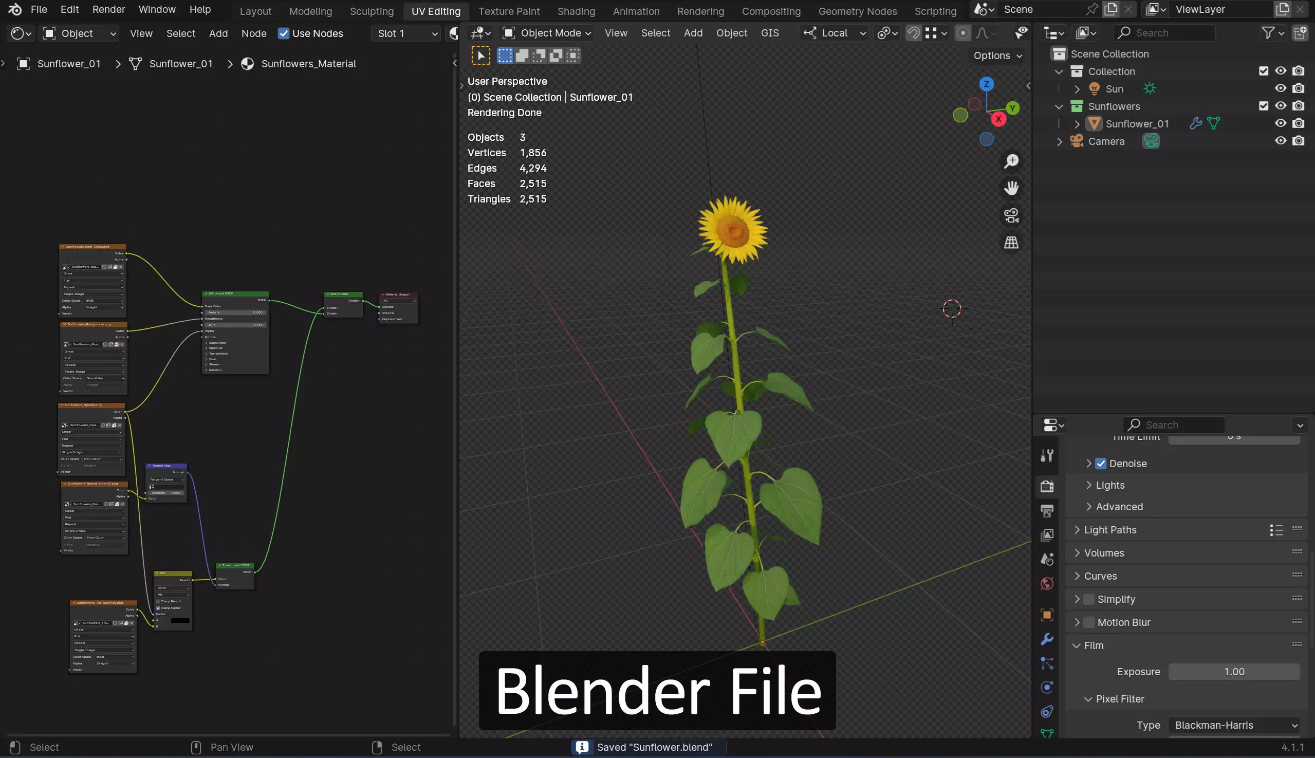Open the Object Mode dropdown
Image resolution: width=1315 pixels, height=758 pixels.
coord(547,33)
